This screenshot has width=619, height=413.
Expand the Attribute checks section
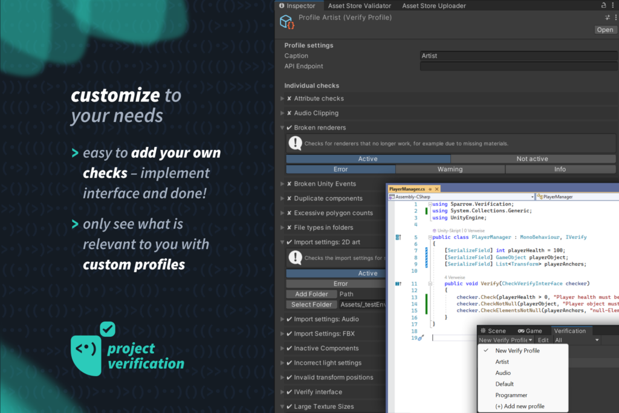[x=282, y=99]
